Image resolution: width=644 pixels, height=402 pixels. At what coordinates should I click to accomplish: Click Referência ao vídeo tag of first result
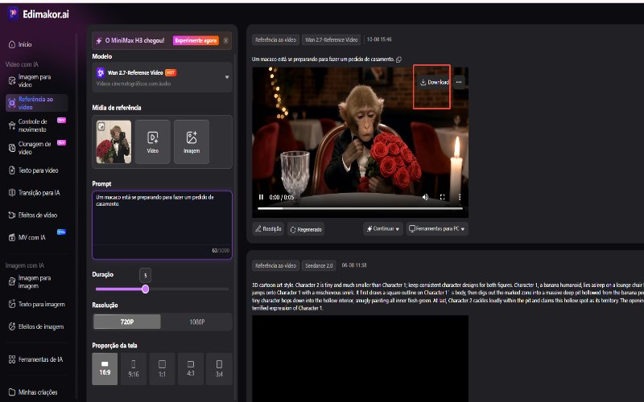tap(275, 39)
